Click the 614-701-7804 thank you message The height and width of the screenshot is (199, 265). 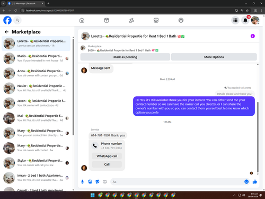108,135
